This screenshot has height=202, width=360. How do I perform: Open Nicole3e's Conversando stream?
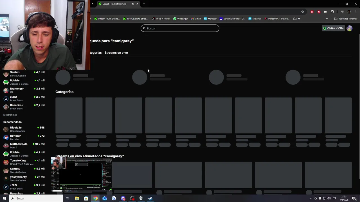(x=24, y=129)
